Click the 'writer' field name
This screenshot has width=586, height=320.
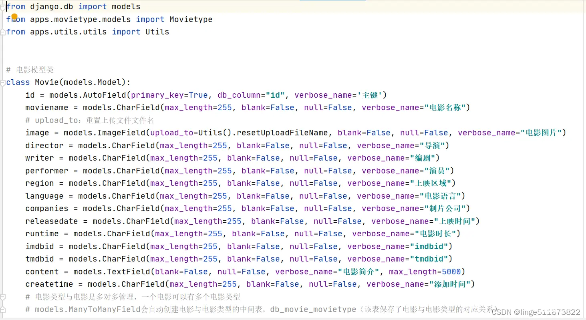40,158
